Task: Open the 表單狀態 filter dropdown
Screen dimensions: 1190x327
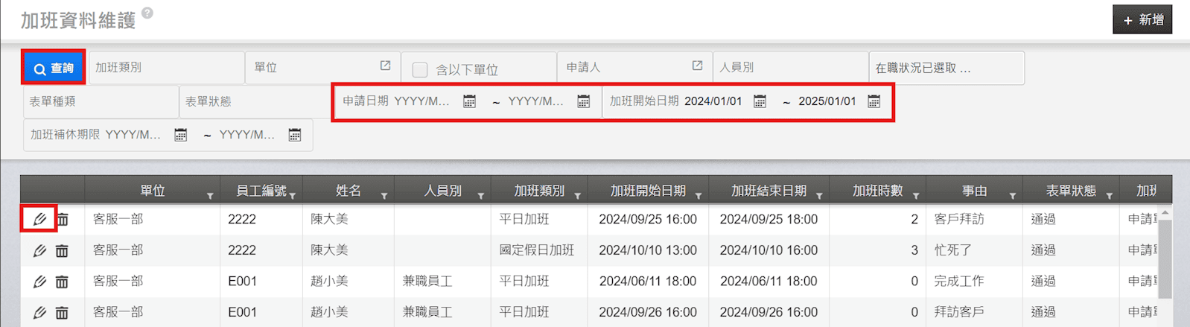Action: point(253,101)
